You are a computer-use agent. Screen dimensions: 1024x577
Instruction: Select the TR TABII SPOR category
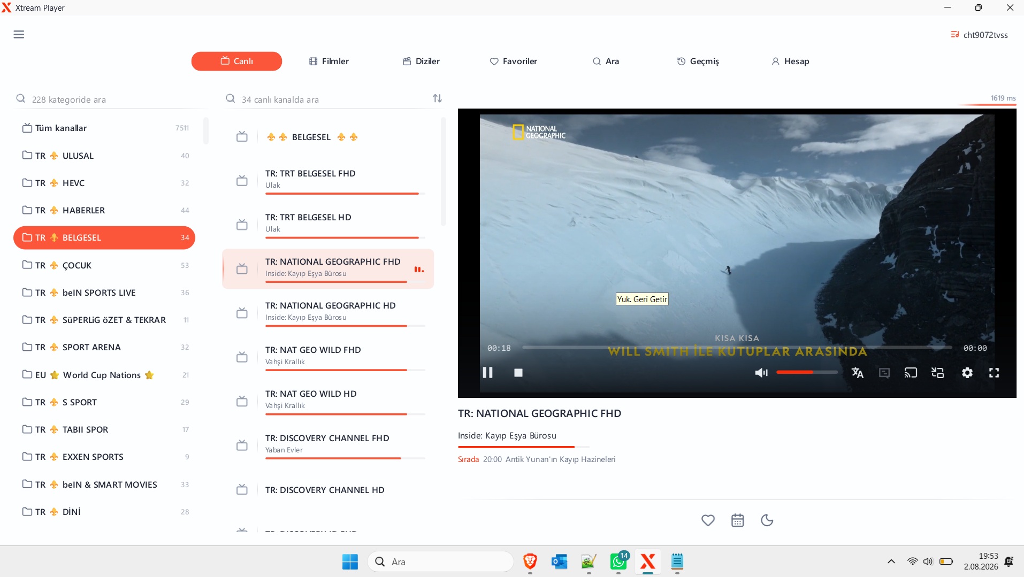[104, 429]
